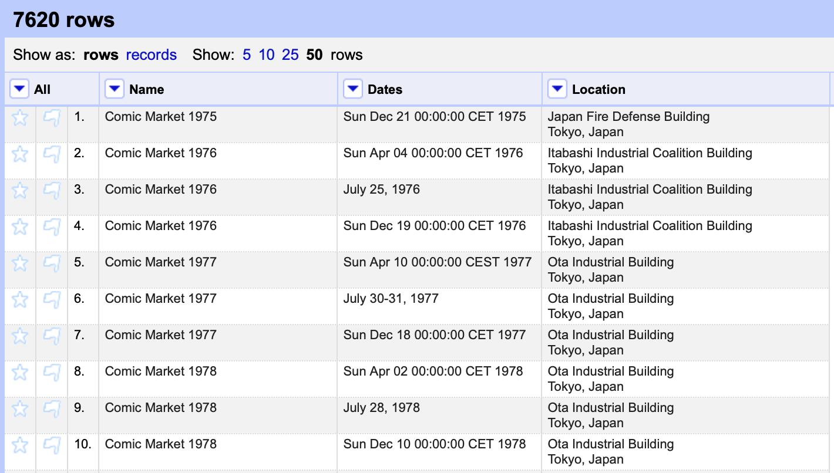Flag row 10 Comic Market 1978

pyautogui.click(x=52, y=445)
